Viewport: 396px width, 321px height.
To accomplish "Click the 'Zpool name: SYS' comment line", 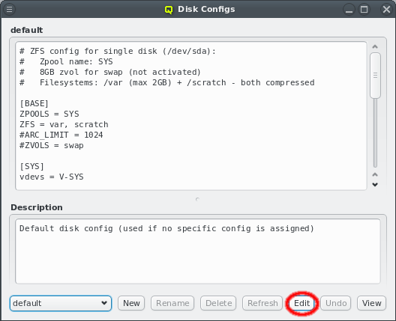I will pyautogui.click(x=66, y=61).
